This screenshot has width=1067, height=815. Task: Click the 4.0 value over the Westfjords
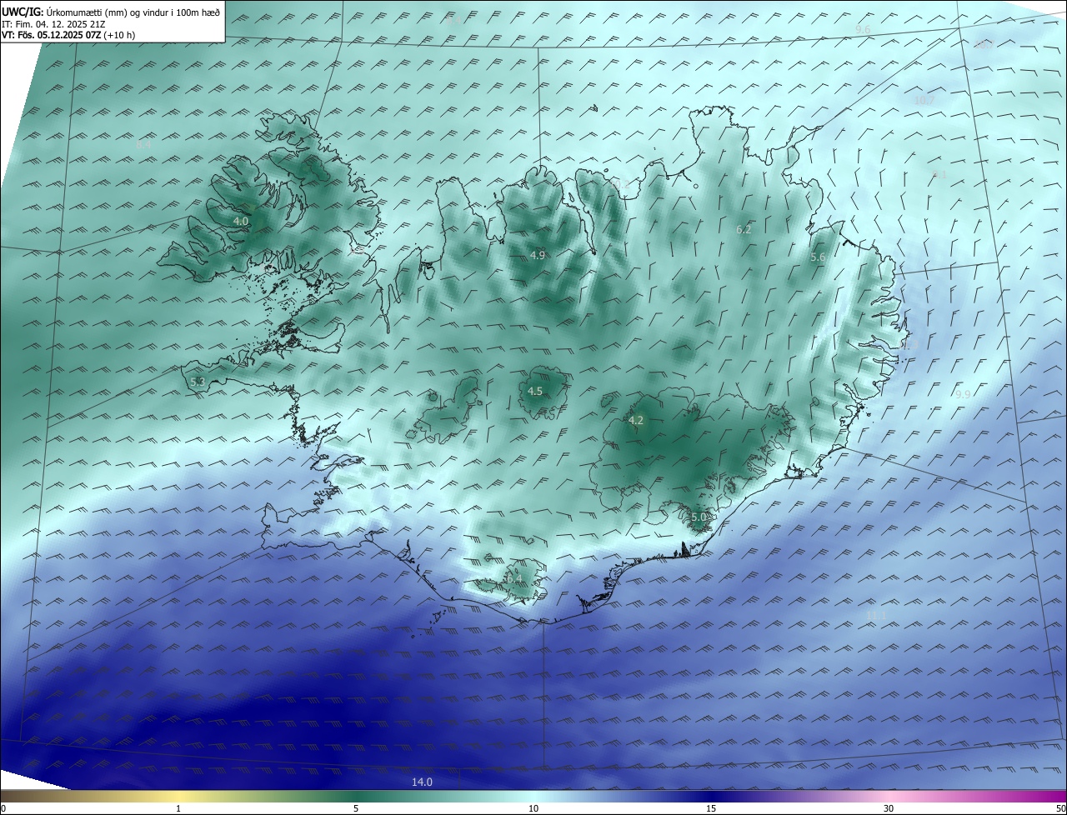(241, 221)
